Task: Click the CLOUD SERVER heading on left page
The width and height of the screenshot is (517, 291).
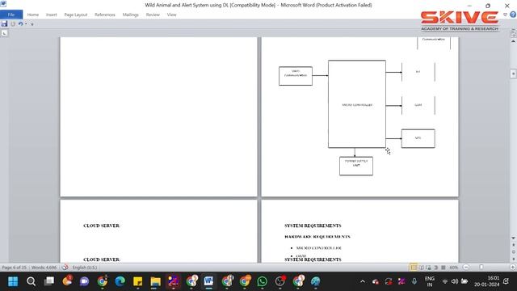Action: point(102,226)
